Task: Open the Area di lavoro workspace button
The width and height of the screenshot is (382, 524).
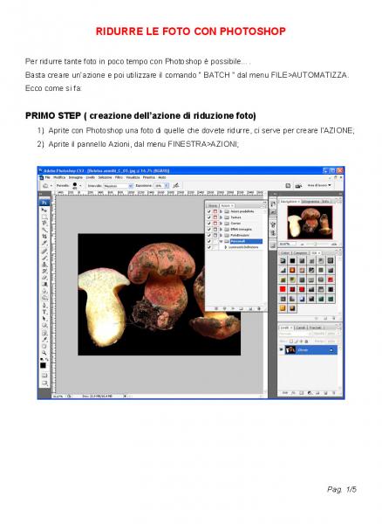Action: tap(319, 185)
